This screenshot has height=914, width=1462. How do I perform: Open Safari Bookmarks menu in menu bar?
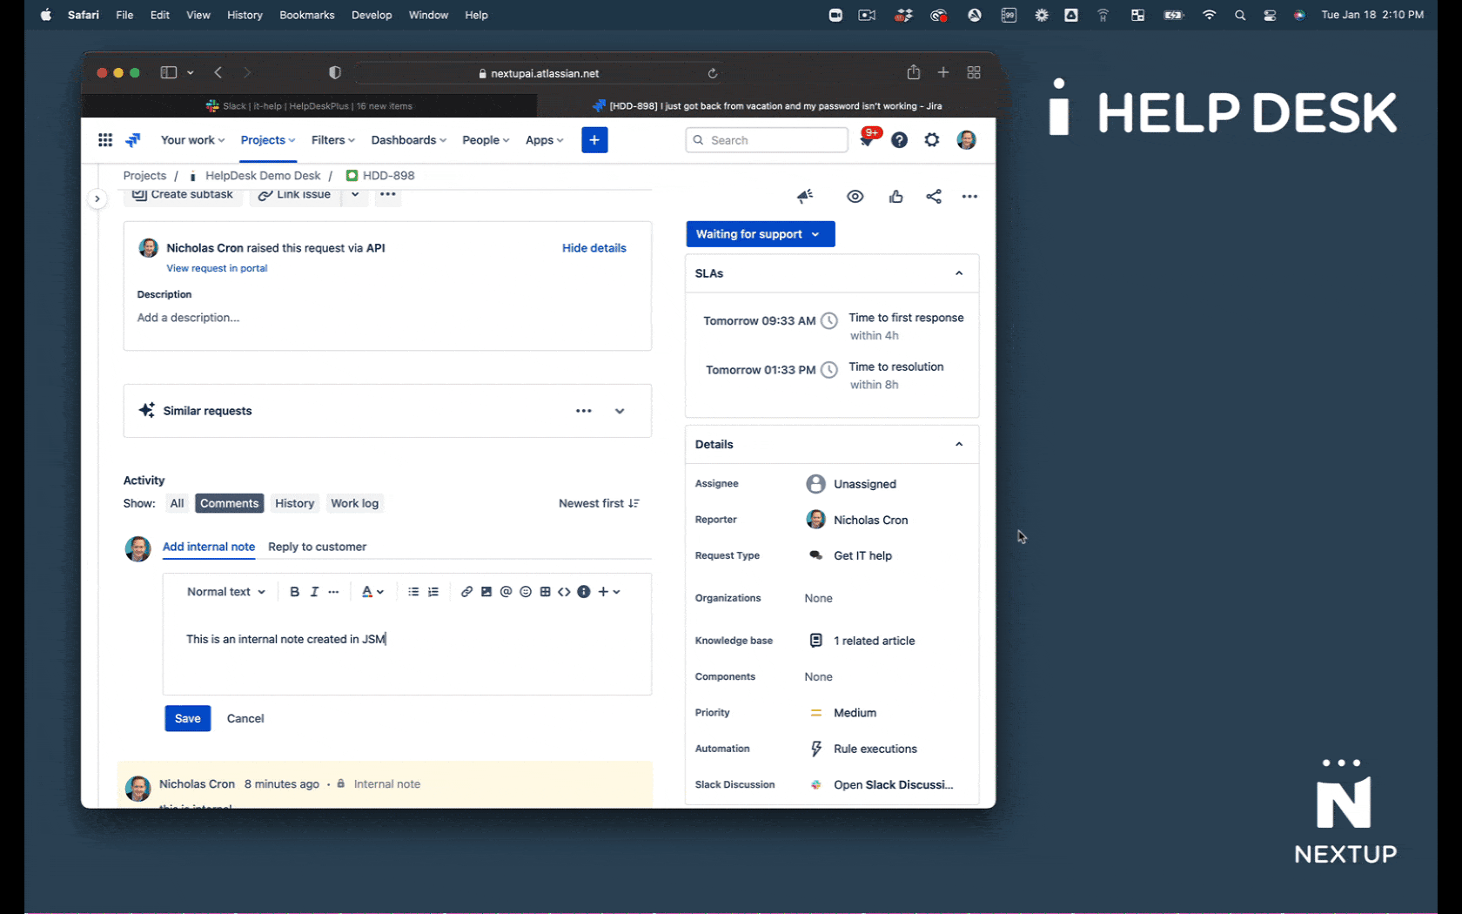pyautogui.click(x=306, y=15)
